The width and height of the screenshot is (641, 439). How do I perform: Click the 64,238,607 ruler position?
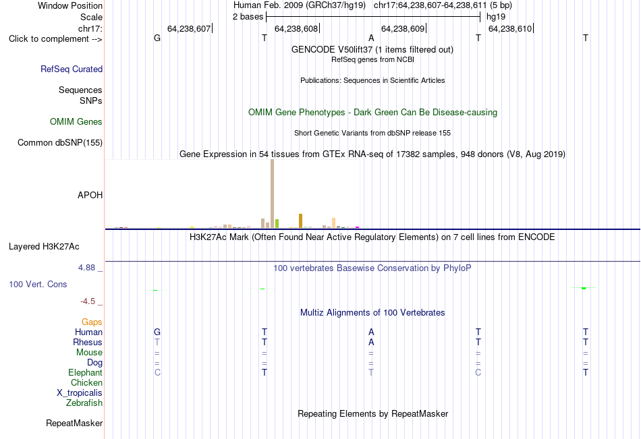tap(189, 28)
